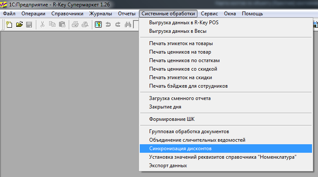Click the Paste clipboard icon
The image size is (318, 177).
pos(62,25)
